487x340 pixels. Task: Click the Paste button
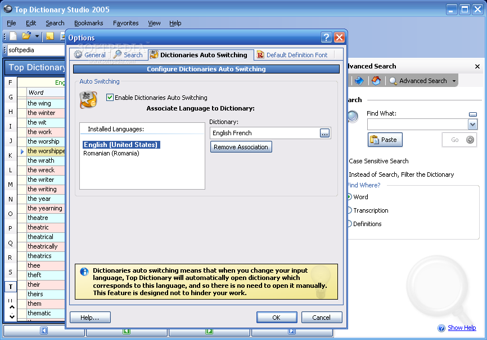[385, 140]
